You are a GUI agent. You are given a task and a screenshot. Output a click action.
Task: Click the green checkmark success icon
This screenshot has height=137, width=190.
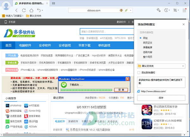pyautogui.click(x=64, y=85)
